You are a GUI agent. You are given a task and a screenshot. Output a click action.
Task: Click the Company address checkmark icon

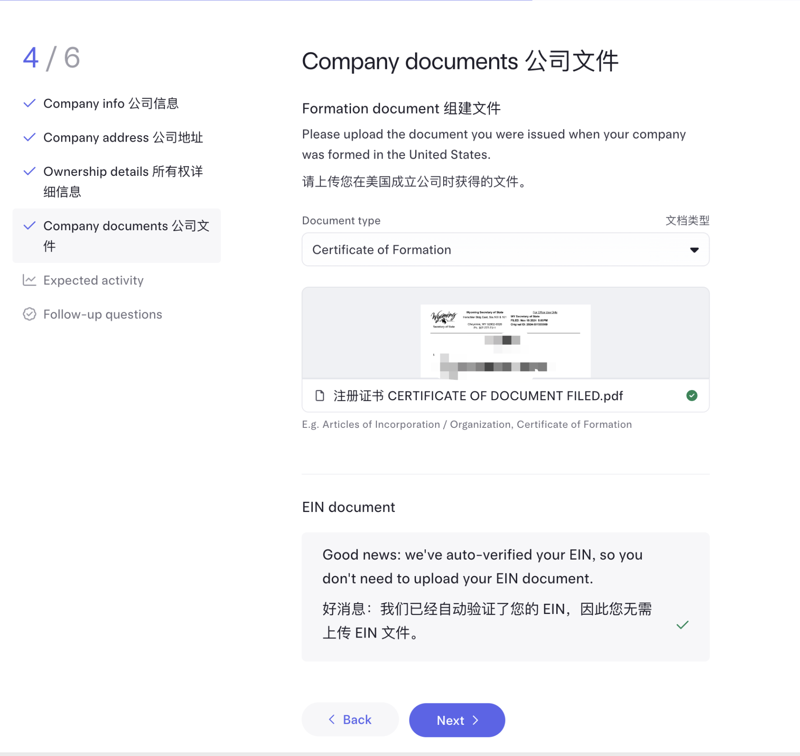tap(29, 137)
